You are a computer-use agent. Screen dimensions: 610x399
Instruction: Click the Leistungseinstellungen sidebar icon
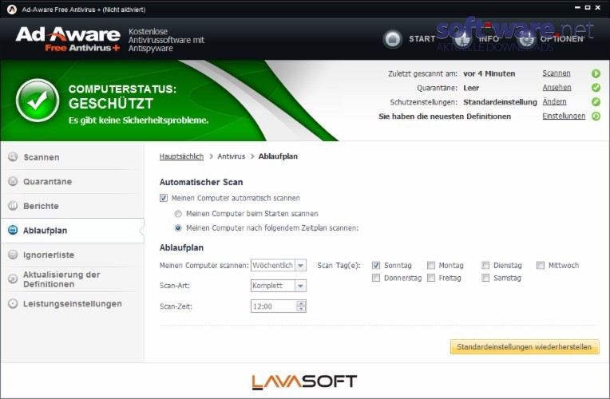(13, 304)
